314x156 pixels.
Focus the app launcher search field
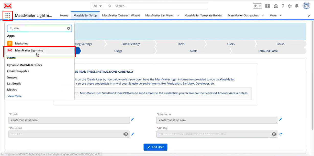[x=39, y=28]
